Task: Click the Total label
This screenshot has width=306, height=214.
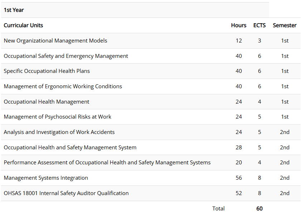Action: point(218,209)
